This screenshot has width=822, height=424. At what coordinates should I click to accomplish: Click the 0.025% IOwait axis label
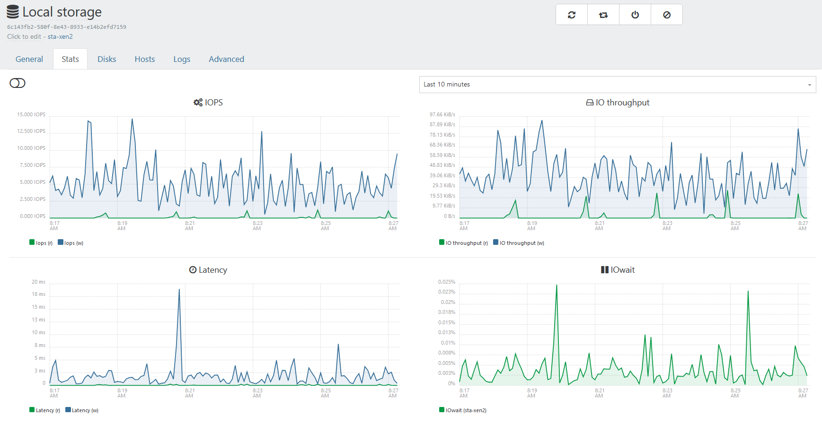click(x=447, y=282)
